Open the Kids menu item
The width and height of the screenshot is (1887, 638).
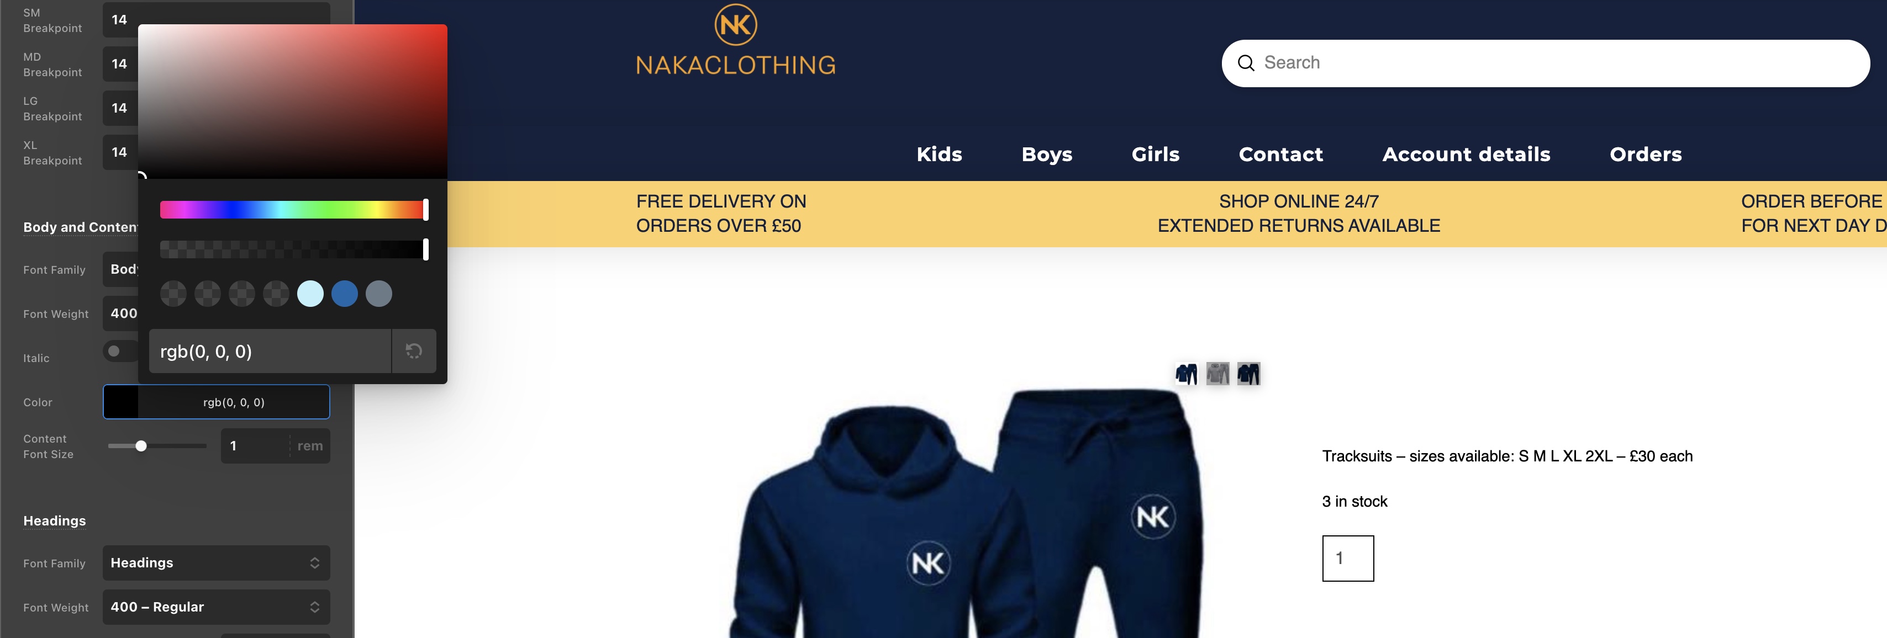tap(939, 155)
